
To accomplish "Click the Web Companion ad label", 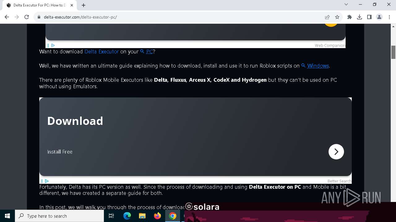I will pyautogui.click(x=330, y=45).
